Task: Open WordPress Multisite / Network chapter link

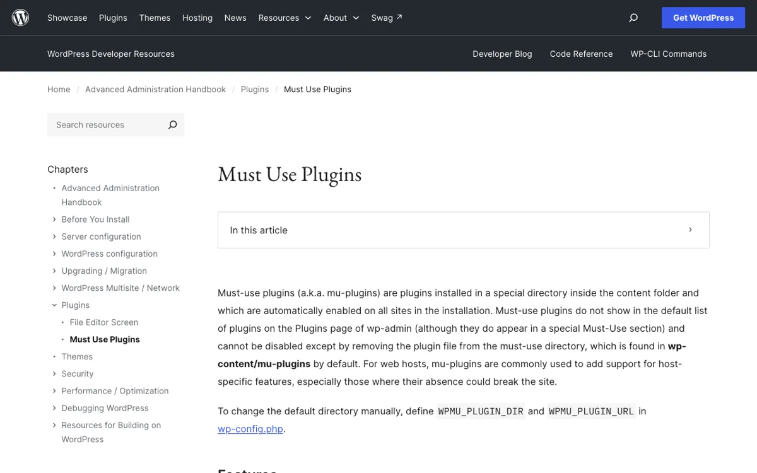Action: pyautogui.click(x=120, y=288)
